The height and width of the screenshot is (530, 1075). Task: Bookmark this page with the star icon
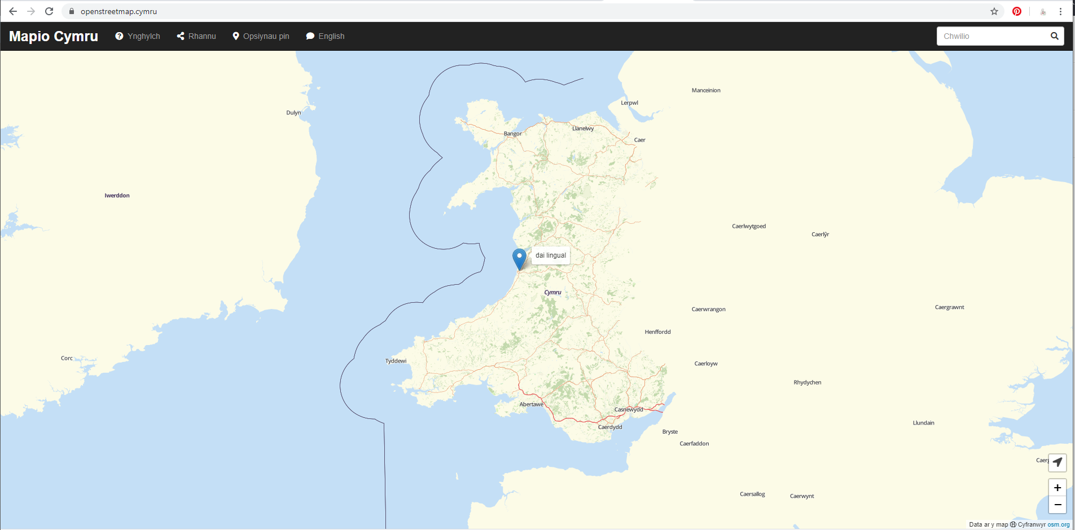pyautogui.click(x=994, y=11)
